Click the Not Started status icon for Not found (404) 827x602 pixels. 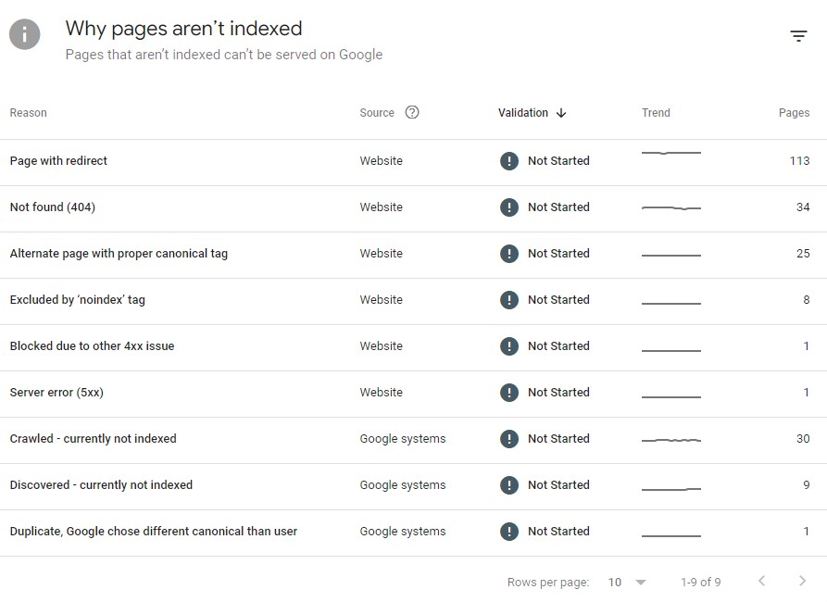[x=508, y=207]
